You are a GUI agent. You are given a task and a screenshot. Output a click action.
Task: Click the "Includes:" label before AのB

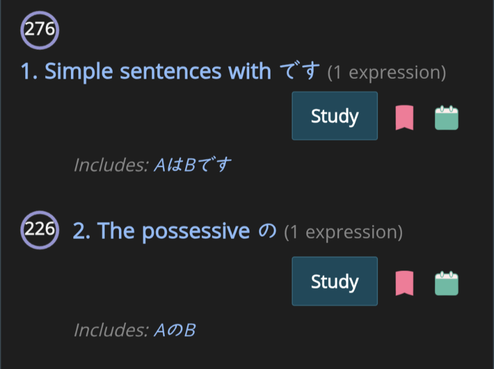pos(111,330)
